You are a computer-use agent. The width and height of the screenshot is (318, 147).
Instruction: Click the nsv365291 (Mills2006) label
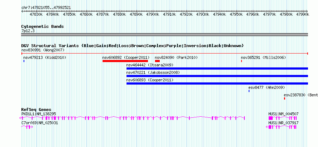tap(263, 57)
